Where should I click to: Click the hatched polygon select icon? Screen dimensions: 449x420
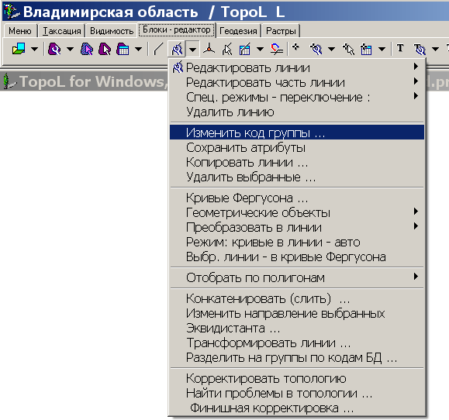tap(87, 50)
